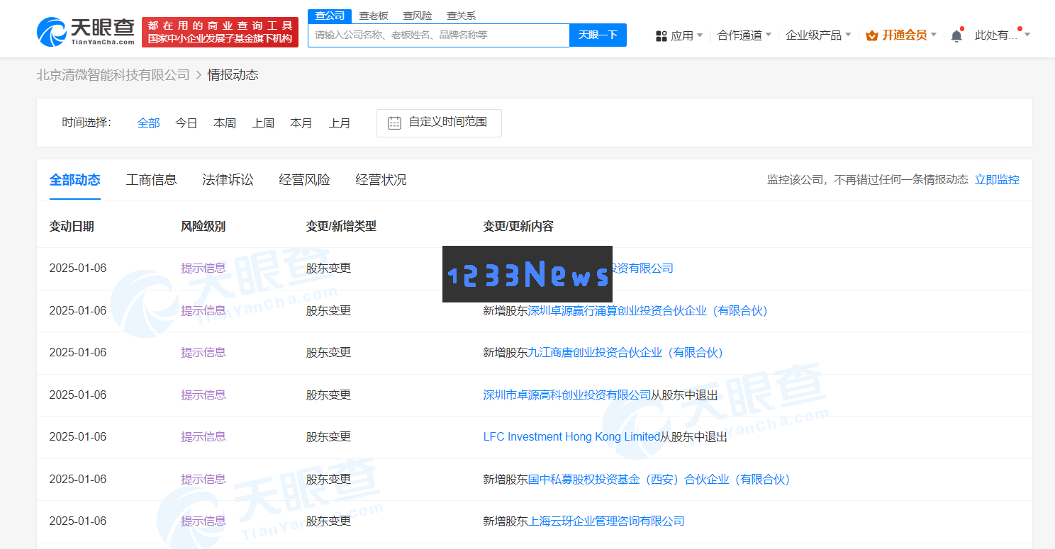
Task: Open 深圳卓源赢行涌算创业投资合伙企业 link
Action: pyautogui.click(x=648, y=311)
